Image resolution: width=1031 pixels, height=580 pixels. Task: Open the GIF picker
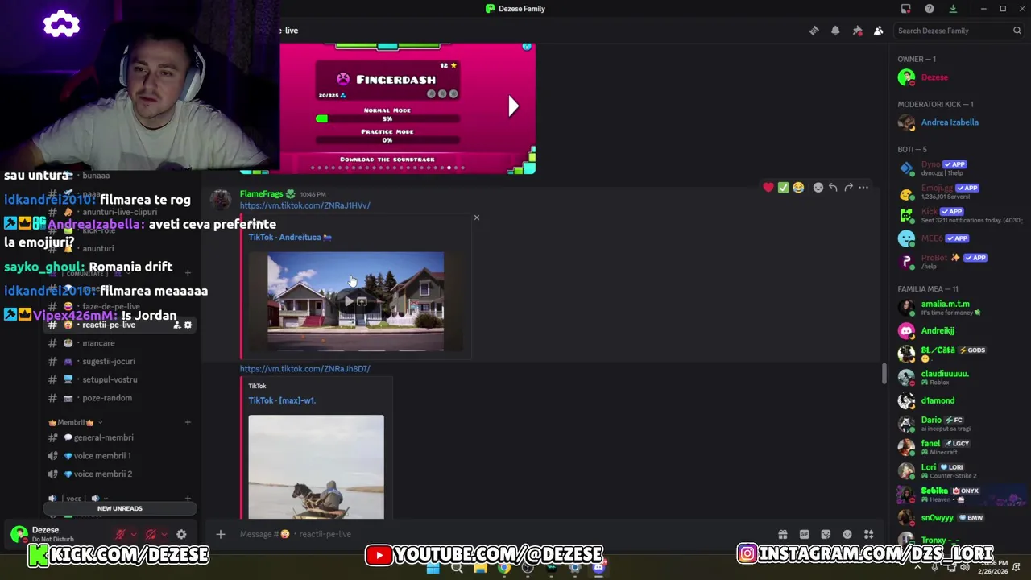click(x=804, y=534)
